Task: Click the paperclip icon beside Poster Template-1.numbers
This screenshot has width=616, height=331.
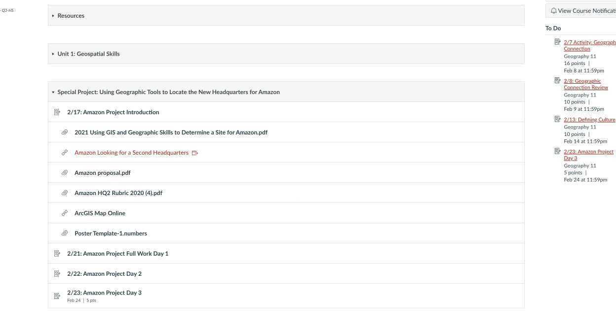Action: (65, 233)
